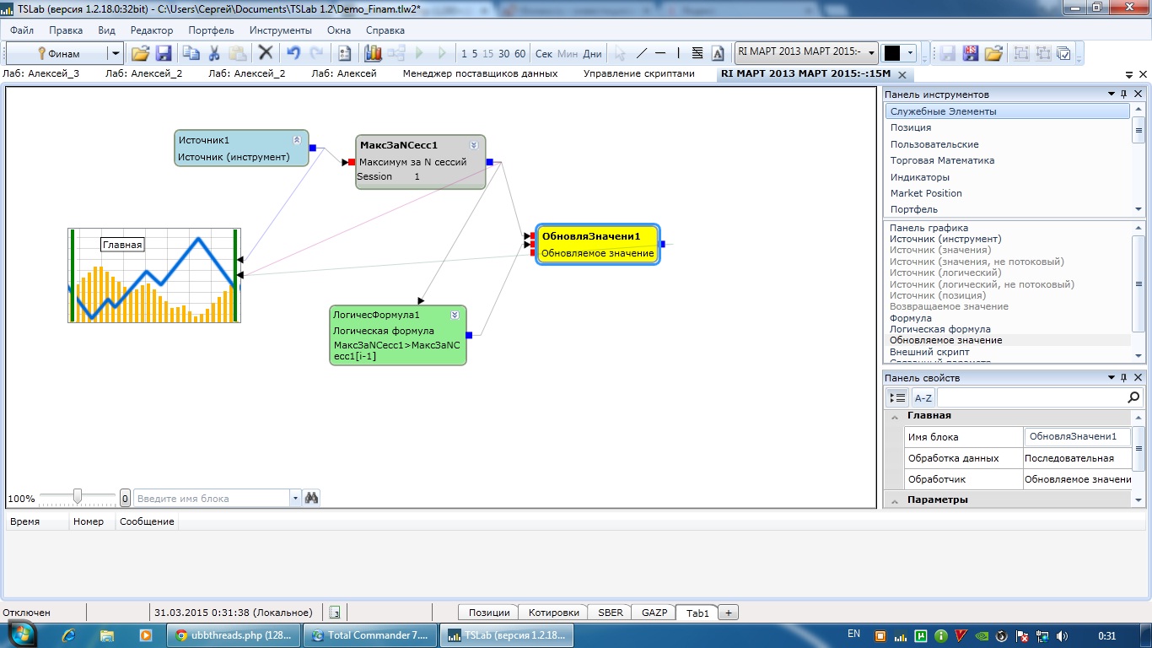Click the colorful bar chart icon in toolbar
The height and width of the screenshot is (648, 1152).
(373, 53)
